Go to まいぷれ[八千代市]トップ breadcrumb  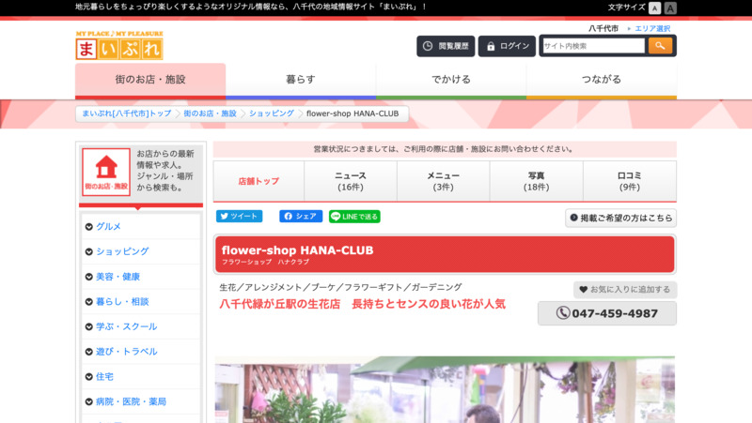point(127,113)
